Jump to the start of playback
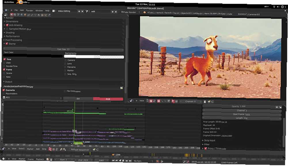 (x=113, y=161)
